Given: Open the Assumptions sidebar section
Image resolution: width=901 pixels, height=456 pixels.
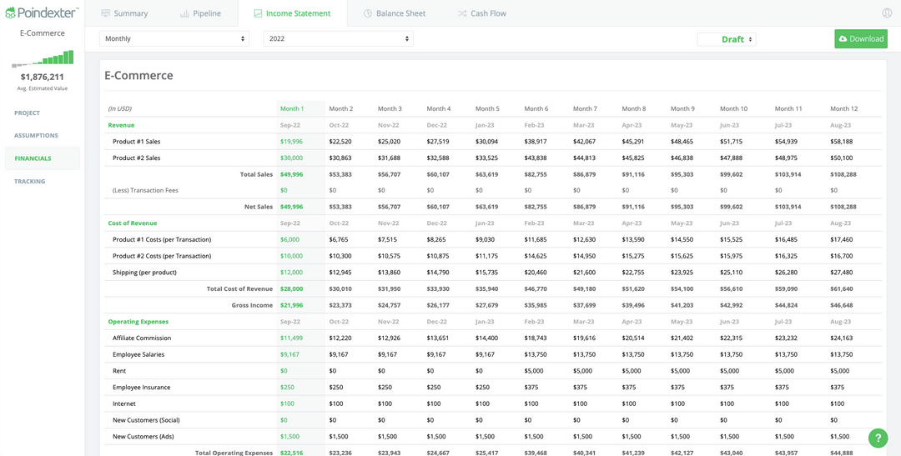Looking at the screenshot, I should [x=36, y=136].
